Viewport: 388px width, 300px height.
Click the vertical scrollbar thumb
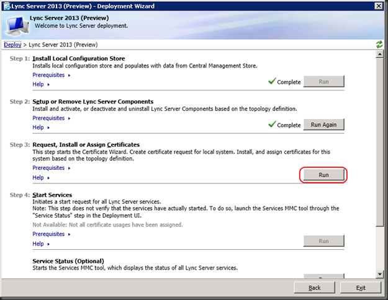click(x=379, y=142)
